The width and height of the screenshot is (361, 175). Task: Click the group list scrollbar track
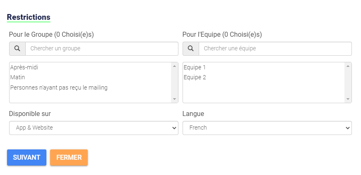pyautogui.click(x=174, y=83)
